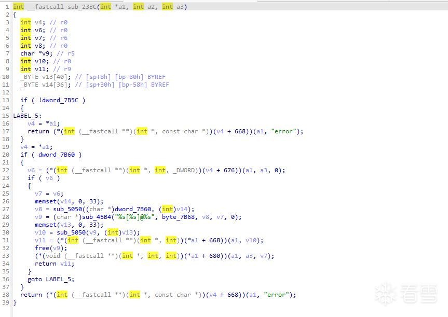Click v4 = *a1 assignment on line 19

[x=36, y=147]
